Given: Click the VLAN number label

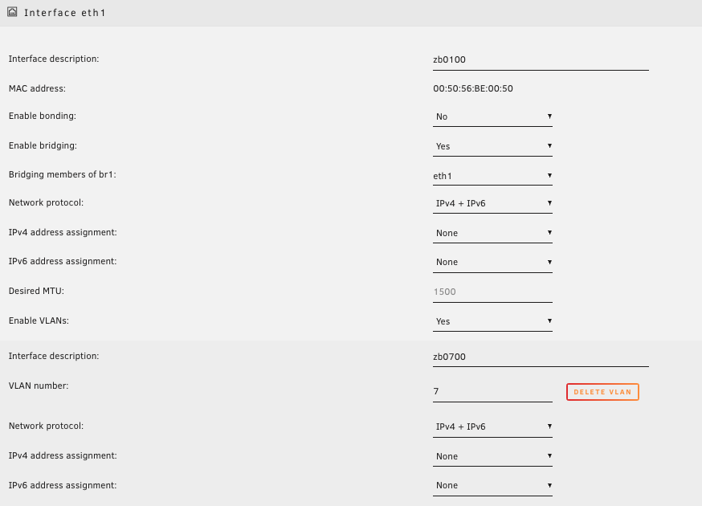Looking at the screenshot, I should tap(39, 386).
